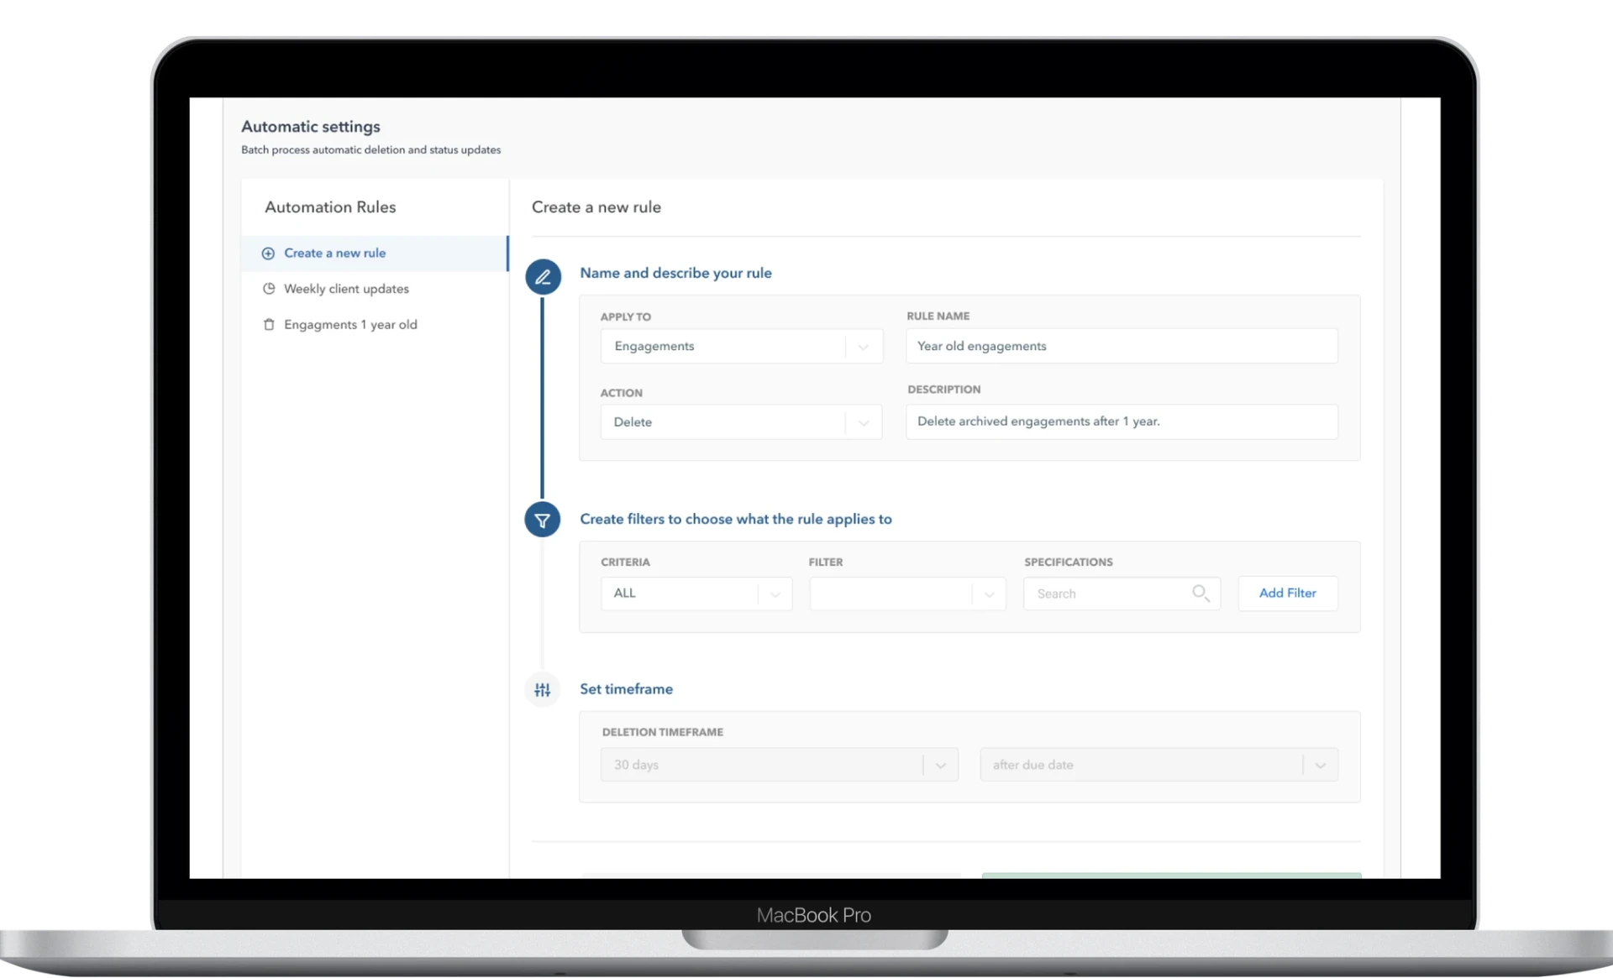Click the Add Filter button
The width and height of the screenshot is (1613, 978).
tap(1288, 594)
